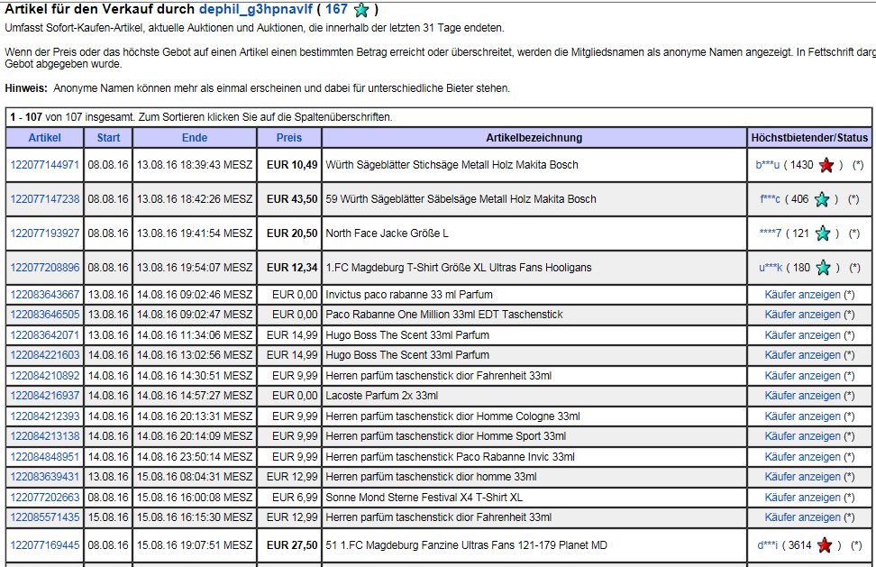Open article number 122084221603
Screen dimensions: 876x567
(x=45, y=355)
